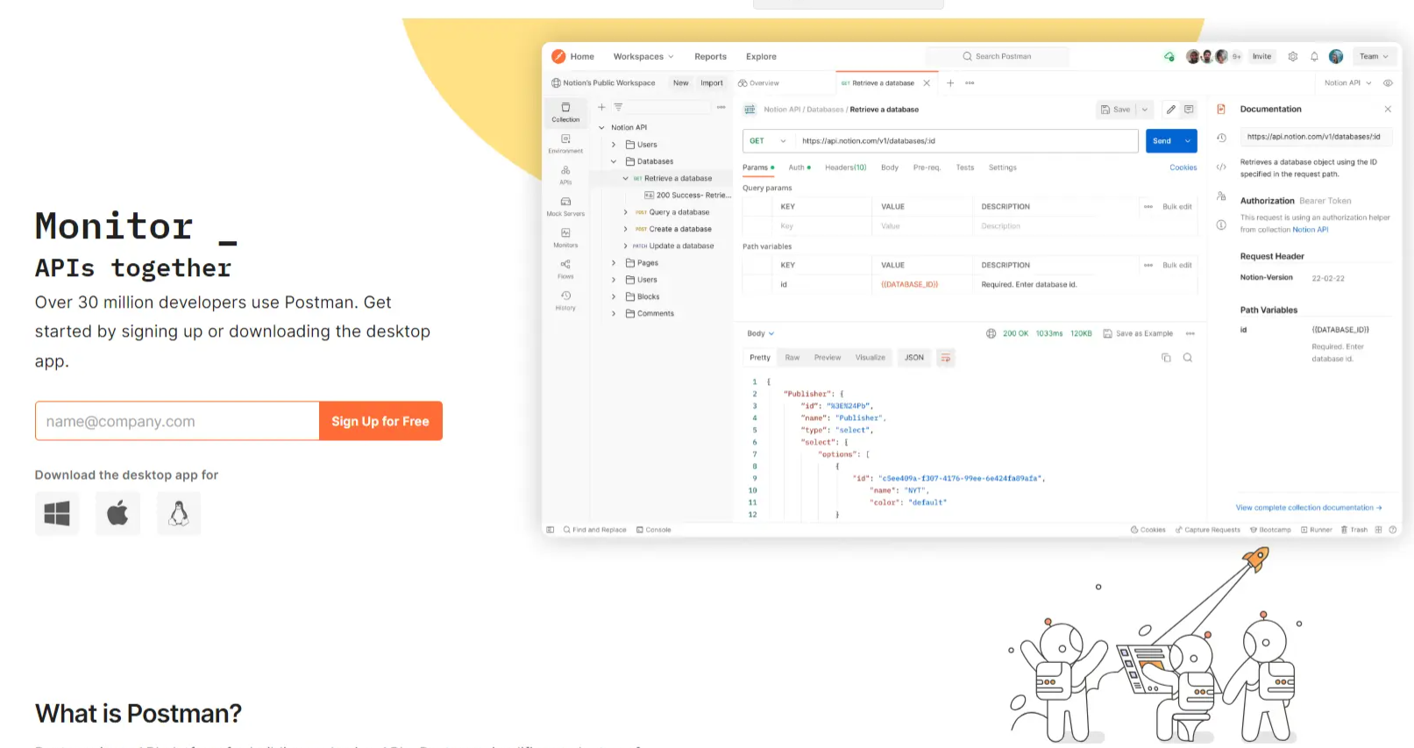Select the Visualize response view

[870, 358]
